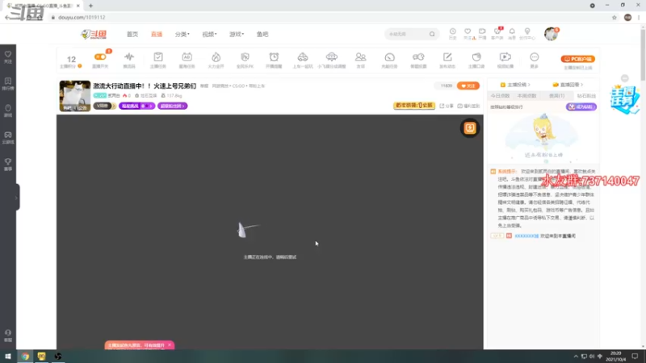The height and width of the screenshot is (363, 646).
Task: Open the two-person 友邻 icon
Action: point(360,56)
